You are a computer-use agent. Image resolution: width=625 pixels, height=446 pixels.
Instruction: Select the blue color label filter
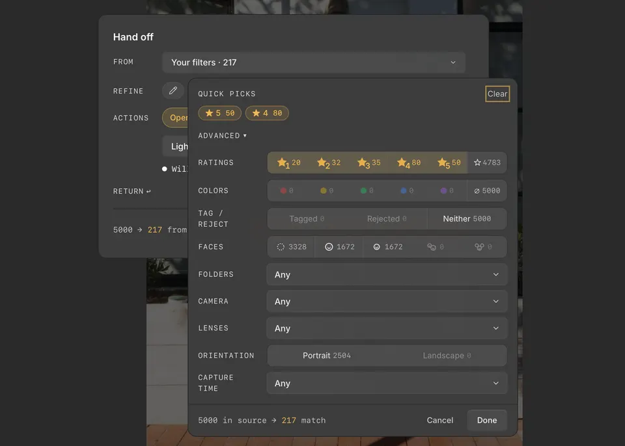pyautogui.click(x=407, y=190)
